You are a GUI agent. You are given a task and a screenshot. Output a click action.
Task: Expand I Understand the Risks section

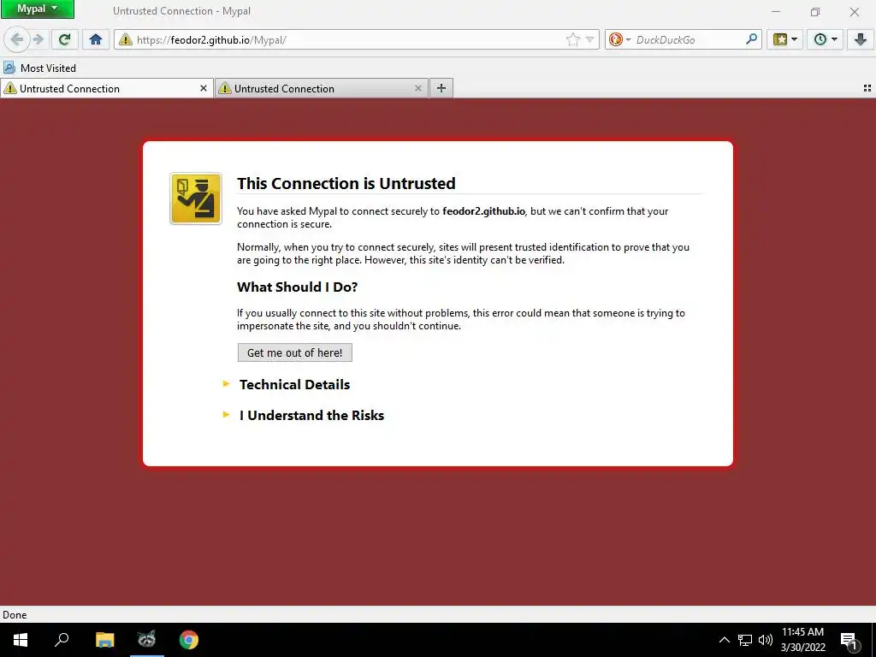[x=311, y=415]
